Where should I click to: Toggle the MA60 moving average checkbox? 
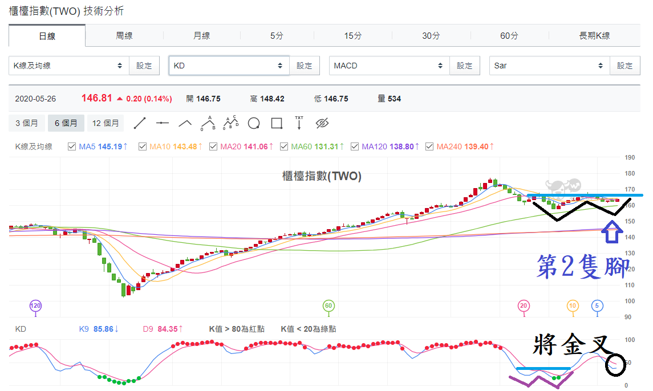[x=284, y=146]
